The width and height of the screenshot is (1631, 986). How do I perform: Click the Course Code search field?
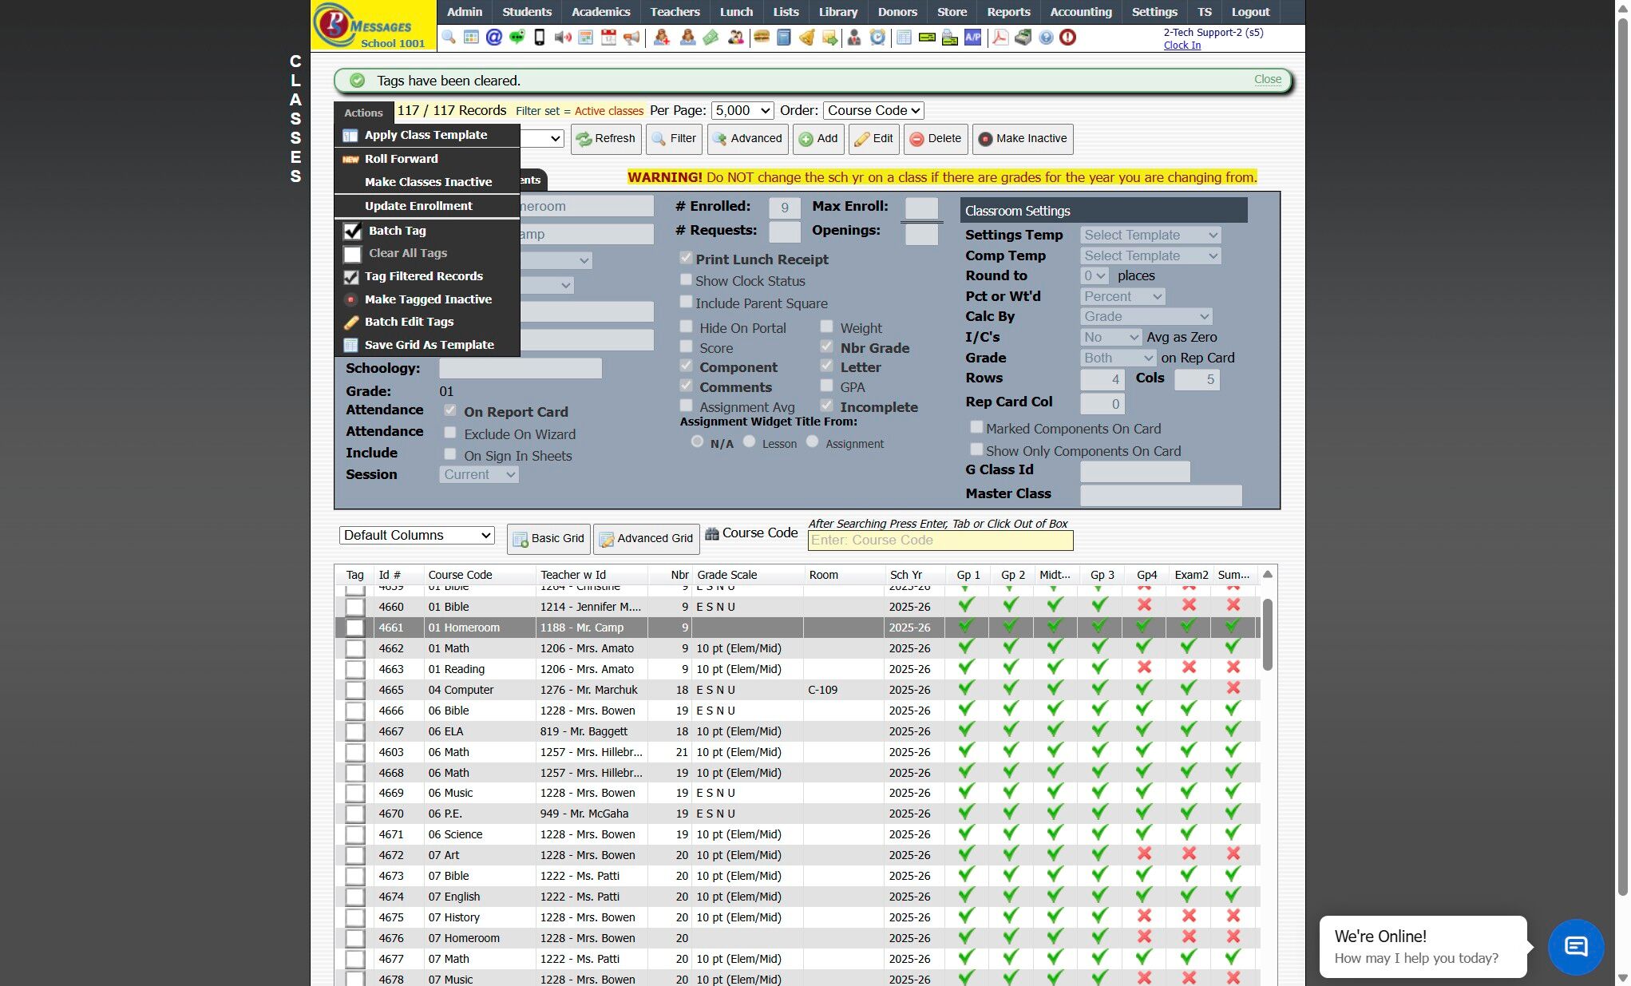point(940,541)
